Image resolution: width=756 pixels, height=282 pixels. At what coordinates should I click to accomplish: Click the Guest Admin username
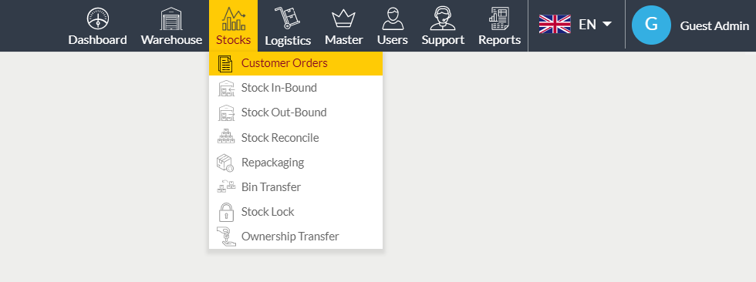coord(714,26)
